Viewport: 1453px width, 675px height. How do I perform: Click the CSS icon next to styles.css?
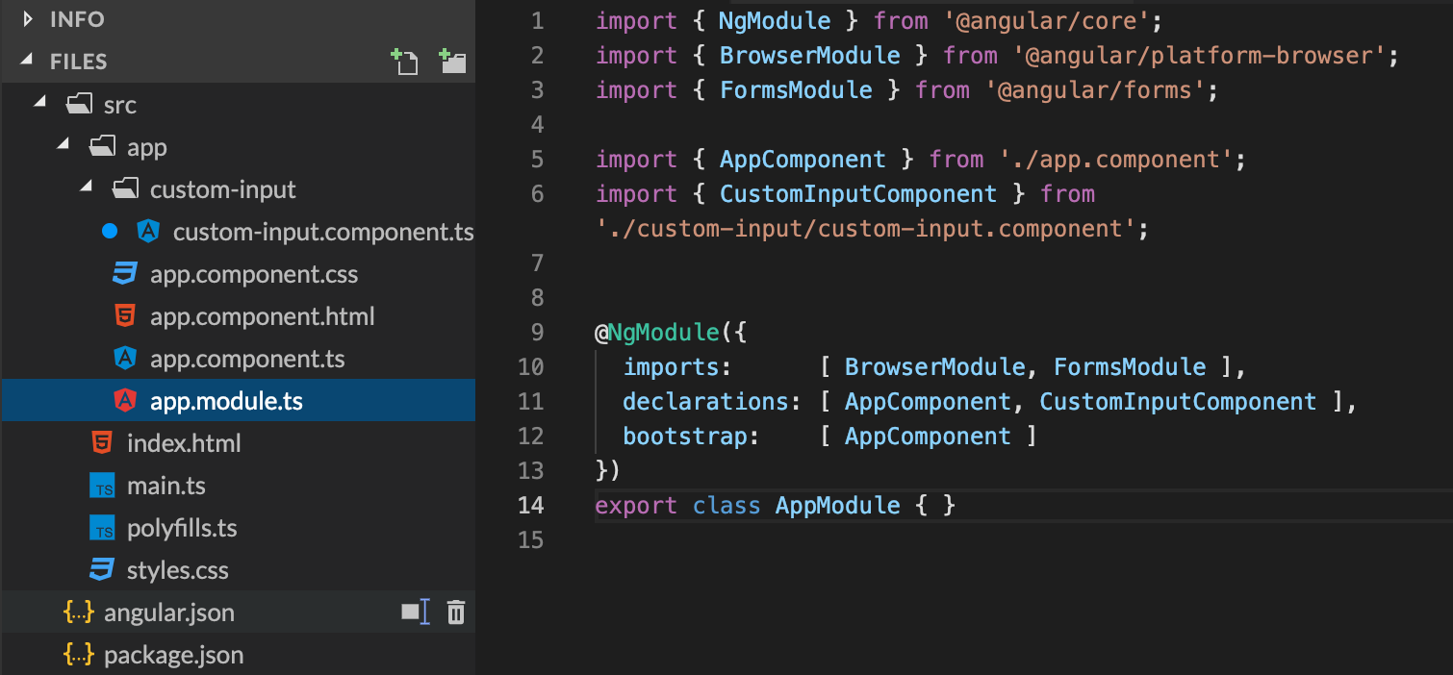pyautogui.click(x=103, y=570)
